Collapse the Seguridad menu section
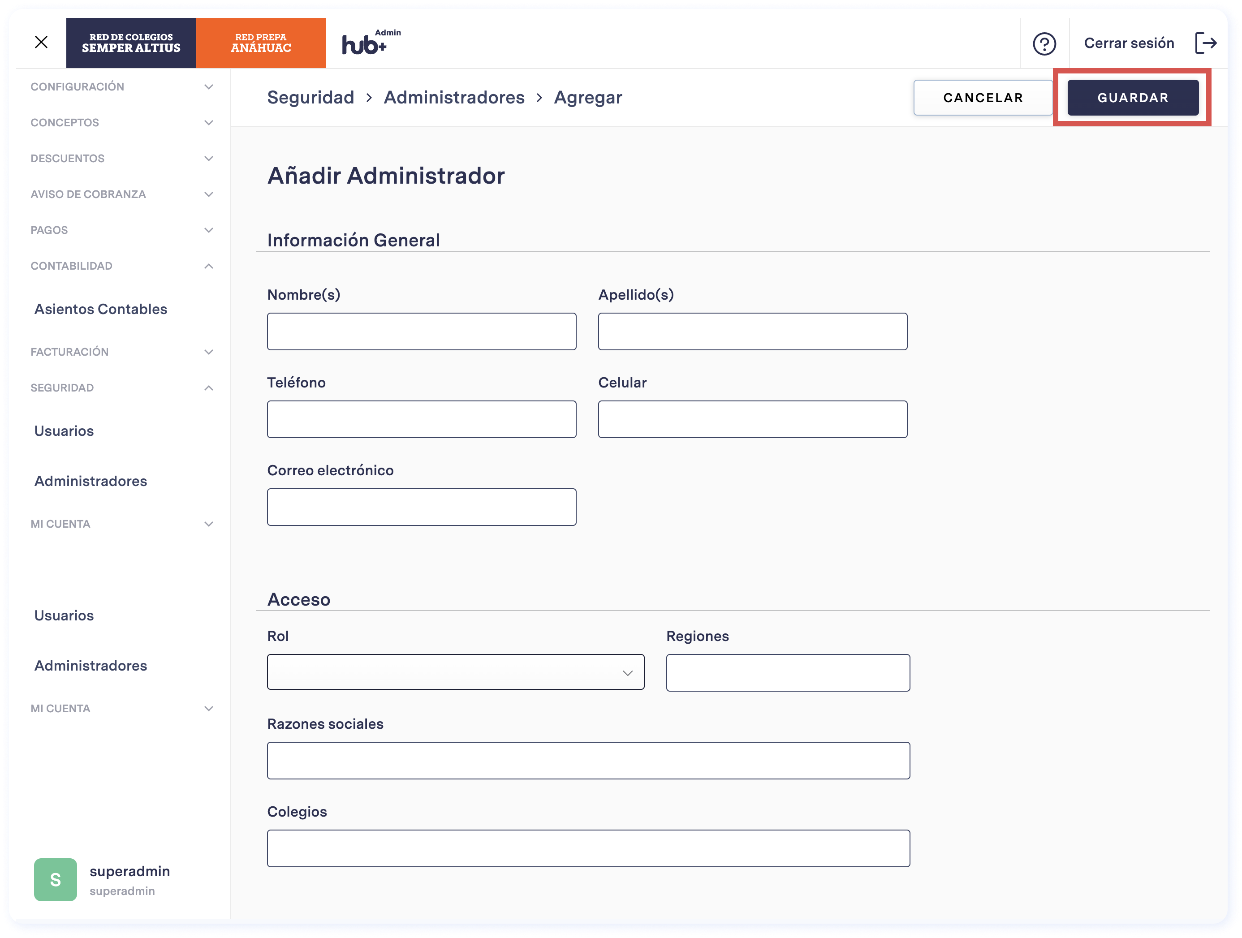Image resolution: width=1242 pixels, height=938 pixels. (122, 388)
